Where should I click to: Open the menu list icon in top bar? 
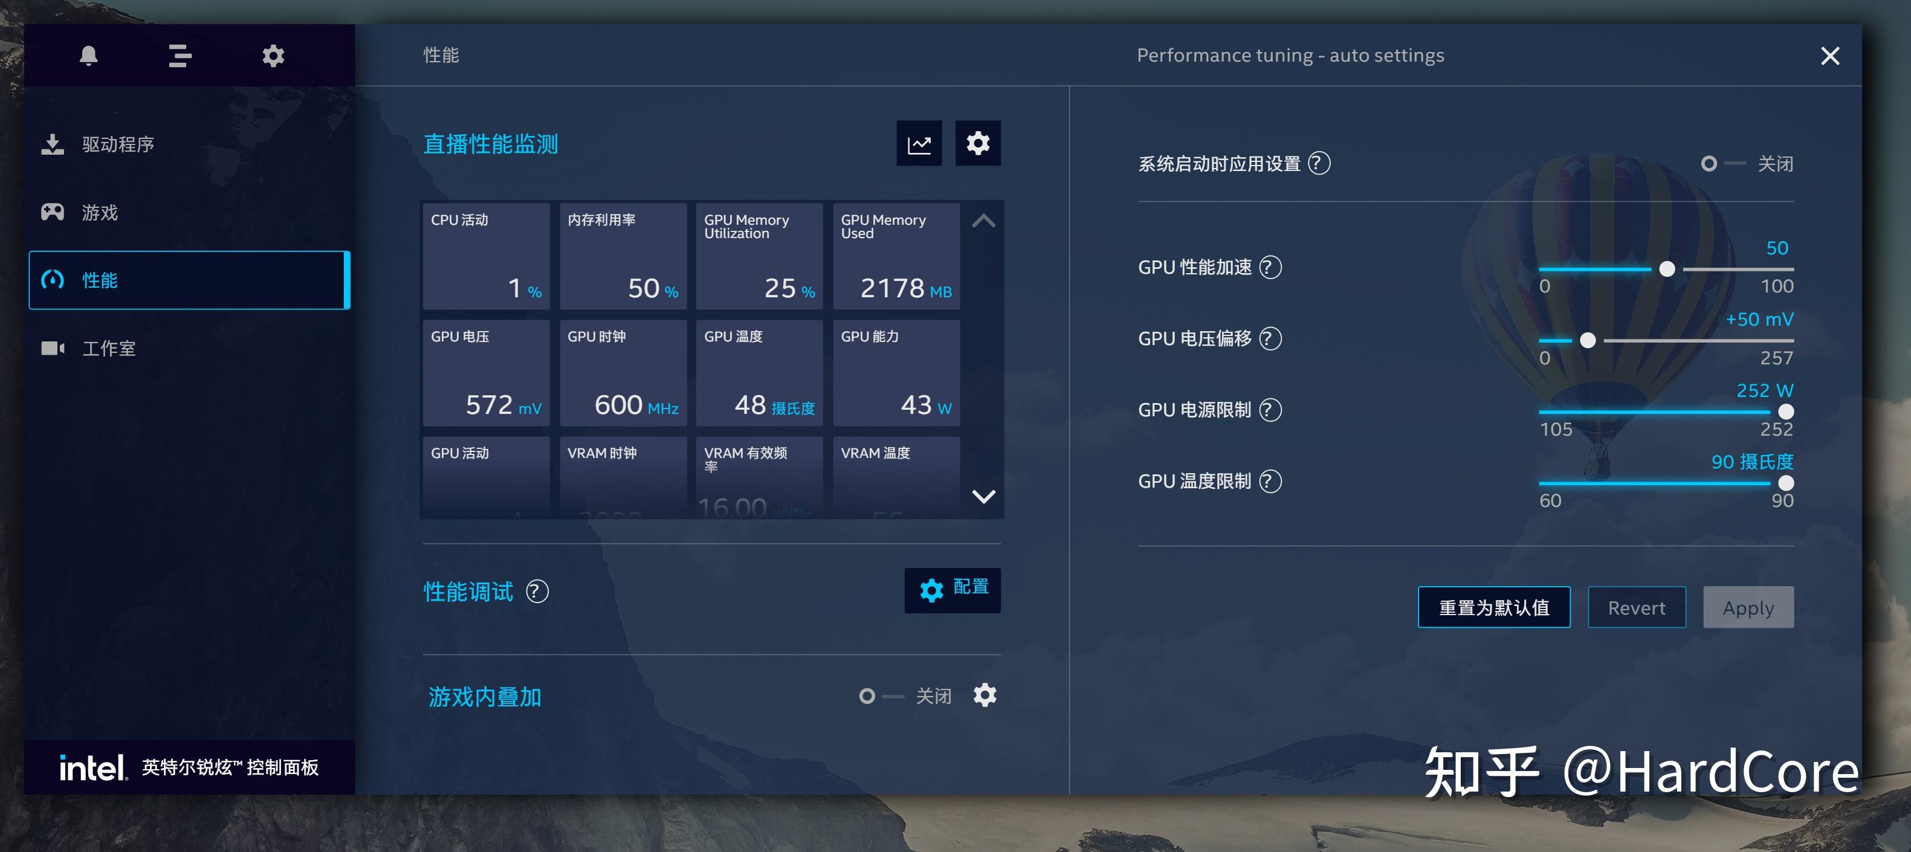coord(179,56)
